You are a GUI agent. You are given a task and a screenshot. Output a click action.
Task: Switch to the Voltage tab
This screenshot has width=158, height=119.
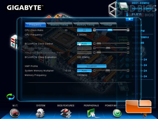pos(108,25)
